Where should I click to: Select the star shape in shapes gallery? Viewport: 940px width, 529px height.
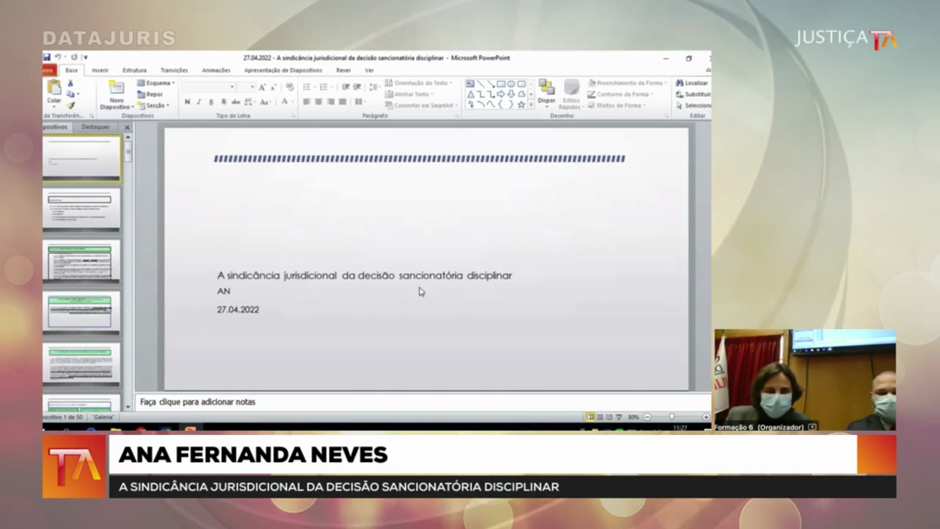coord(521,104)
